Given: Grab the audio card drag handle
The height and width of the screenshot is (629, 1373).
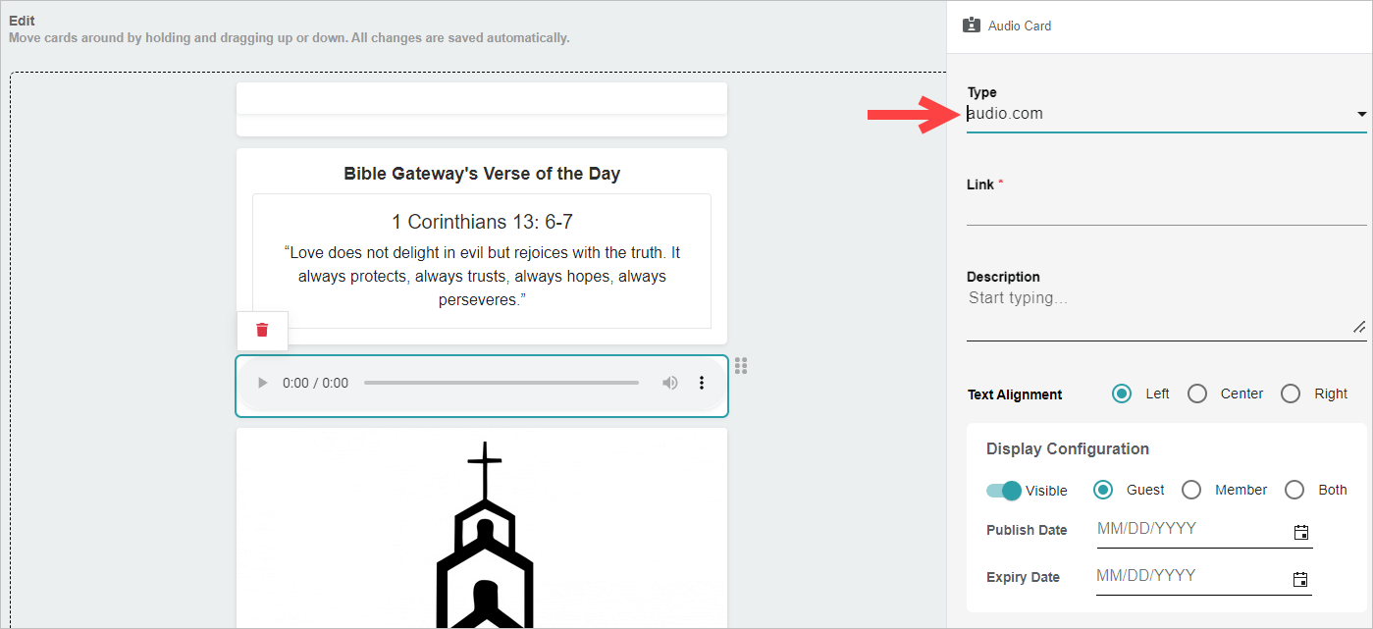Looking at the screenshot, I should coord(741,365).
